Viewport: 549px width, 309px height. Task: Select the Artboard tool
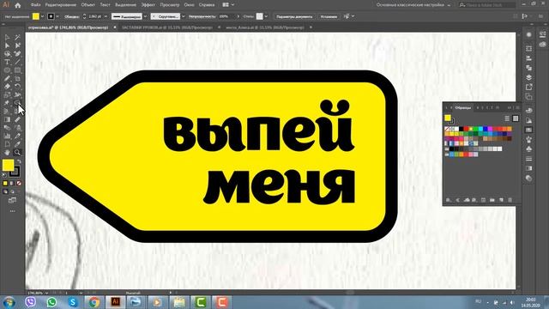[x=7, y=144]
